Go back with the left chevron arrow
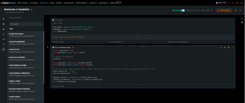Viewport: 245px width, 103px height. click(2, 11)
